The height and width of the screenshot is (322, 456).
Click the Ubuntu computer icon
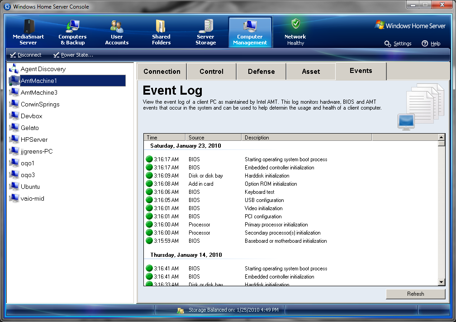click(14, 186)
